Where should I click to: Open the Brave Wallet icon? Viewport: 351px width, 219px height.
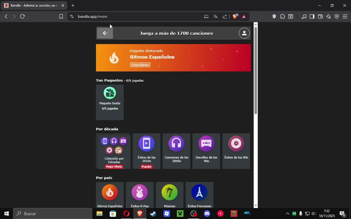[320, 16]
